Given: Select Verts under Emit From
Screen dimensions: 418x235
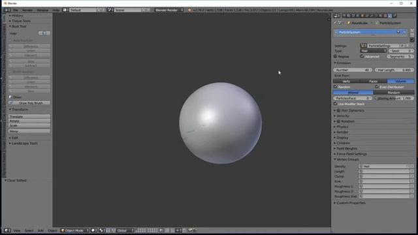Looking at the screenshot, I should 346,81.
